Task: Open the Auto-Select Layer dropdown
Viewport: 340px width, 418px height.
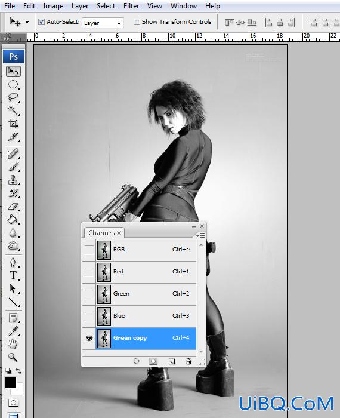Action: 103,23
